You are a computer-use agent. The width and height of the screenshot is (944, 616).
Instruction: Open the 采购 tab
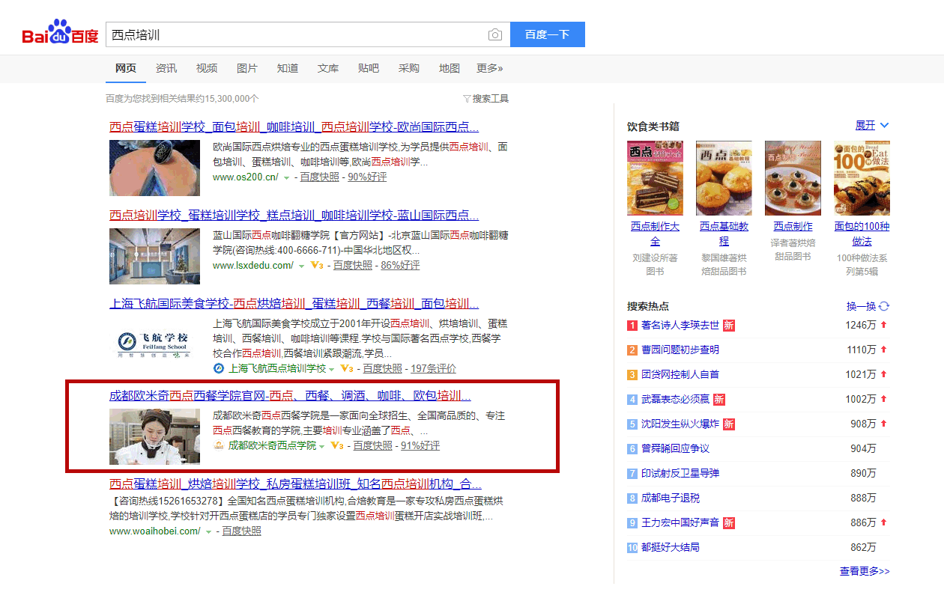click(409, 68)
